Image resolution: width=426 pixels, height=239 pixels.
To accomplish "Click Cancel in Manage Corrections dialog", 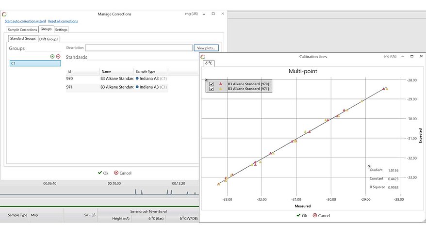I will coord(123,173).
